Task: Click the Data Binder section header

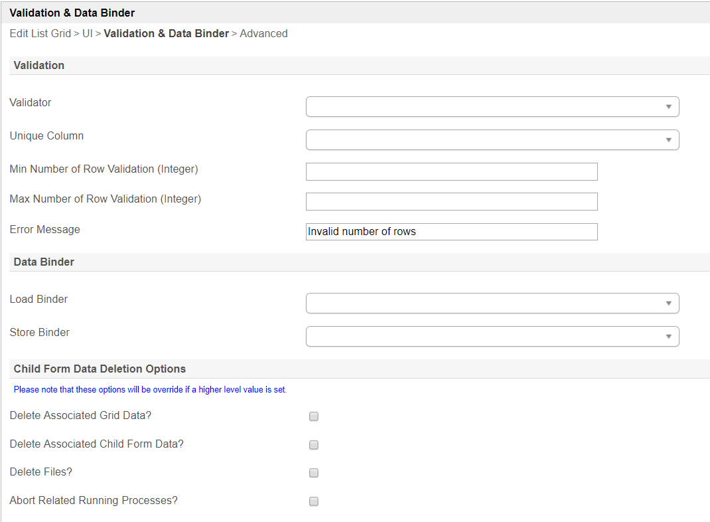Action: click(x=44, y=262)
